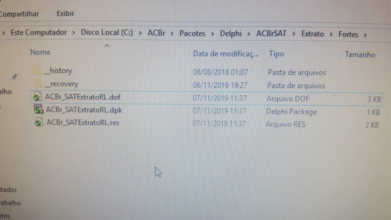Image resolution: width=391 pixels, height=220 pixels.
Task: Sort files by Tamanho column
Action: coord(360,55)
